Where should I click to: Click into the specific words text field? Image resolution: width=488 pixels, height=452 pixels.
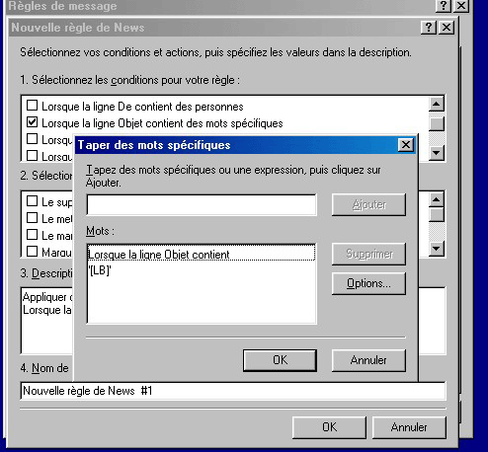[202, 205]
